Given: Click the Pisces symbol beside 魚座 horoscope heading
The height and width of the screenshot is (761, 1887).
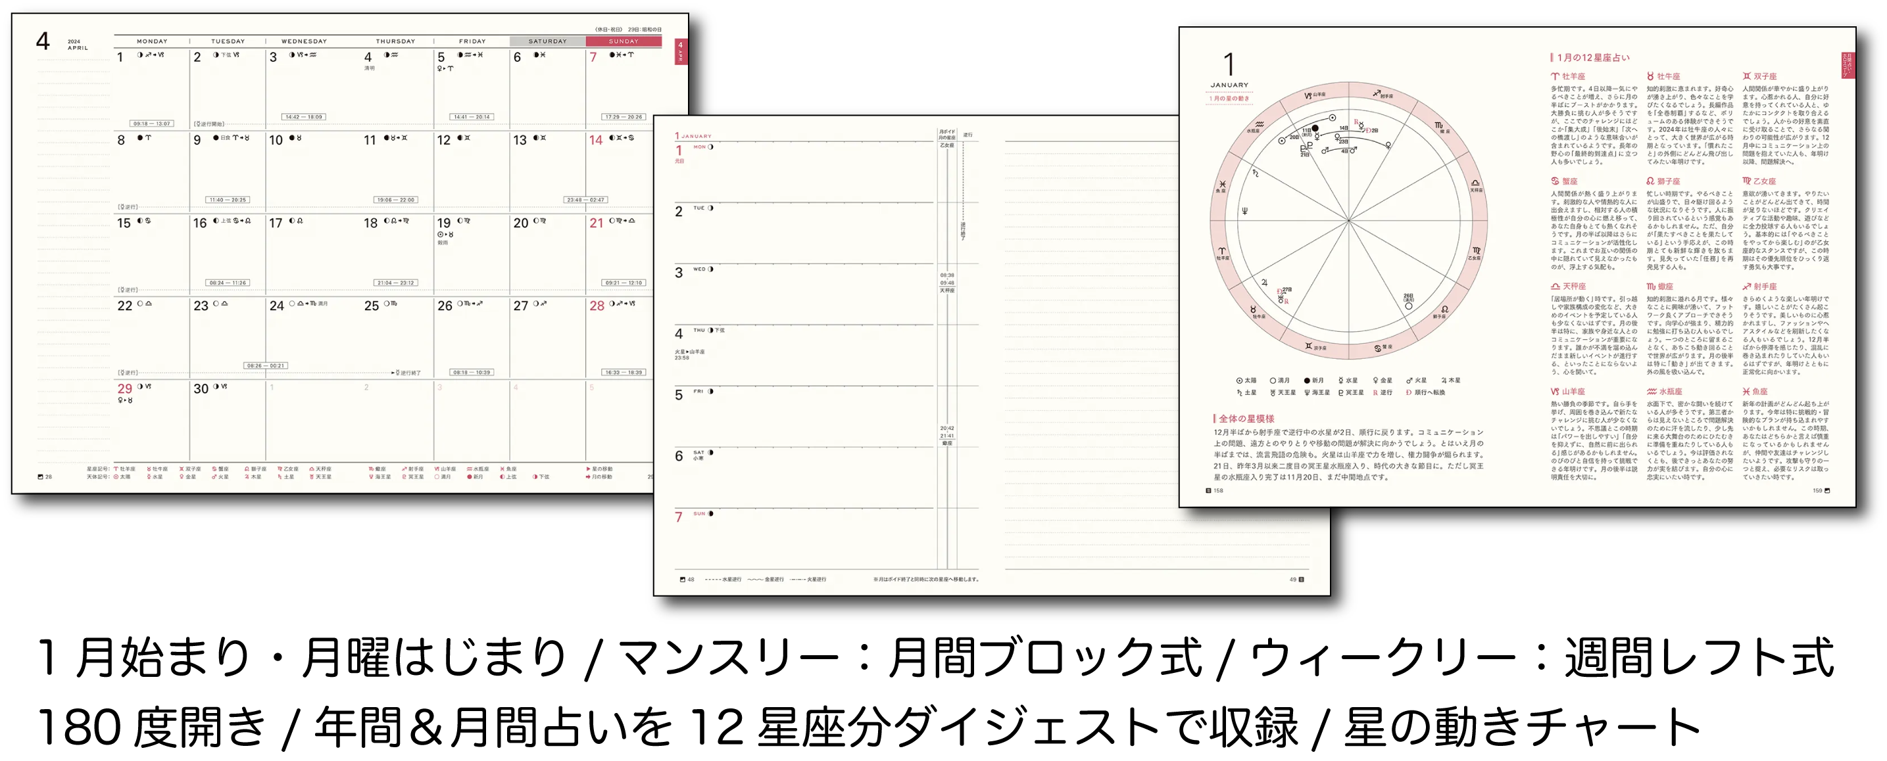Looking at the screenshot, I should (x=1746, y=392).
